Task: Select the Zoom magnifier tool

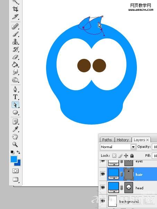Action: [x=15, y=144]
